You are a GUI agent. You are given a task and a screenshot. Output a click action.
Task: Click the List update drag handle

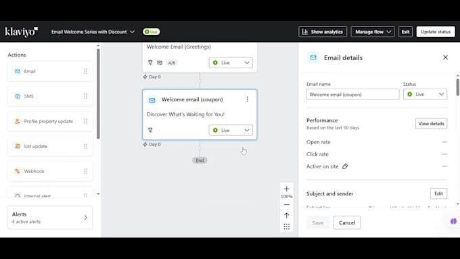point(85,146)
